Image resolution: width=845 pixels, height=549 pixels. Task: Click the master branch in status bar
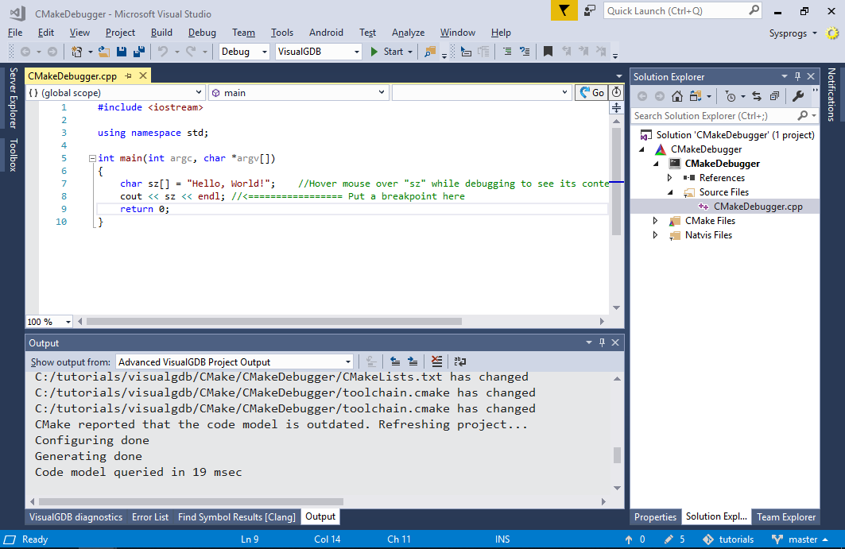[x=800, y=539]
